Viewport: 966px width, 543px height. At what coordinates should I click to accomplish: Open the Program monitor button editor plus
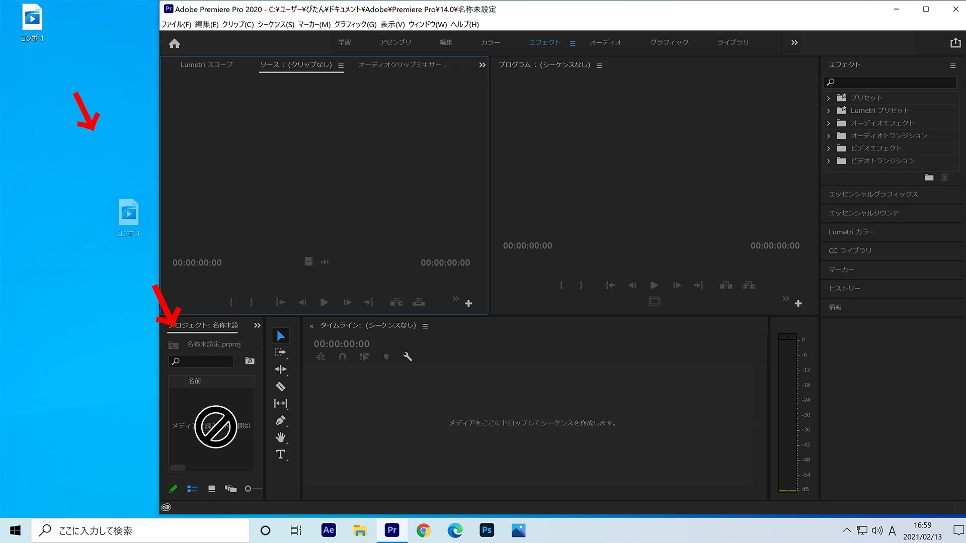click(798, 304)
